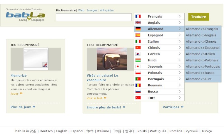This screenshot has width=224, height=134.
Task: Switch site language to Español
Action: pyautogui.click(x=77, y=131)
